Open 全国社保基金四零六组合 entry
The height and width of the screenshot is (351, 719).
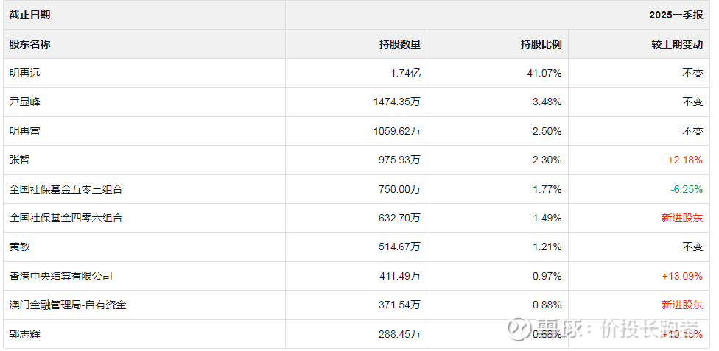pyautogui.click(x=66, y=218)
